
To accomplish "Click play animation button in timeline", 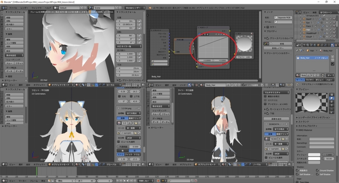I will coord(128,181).
